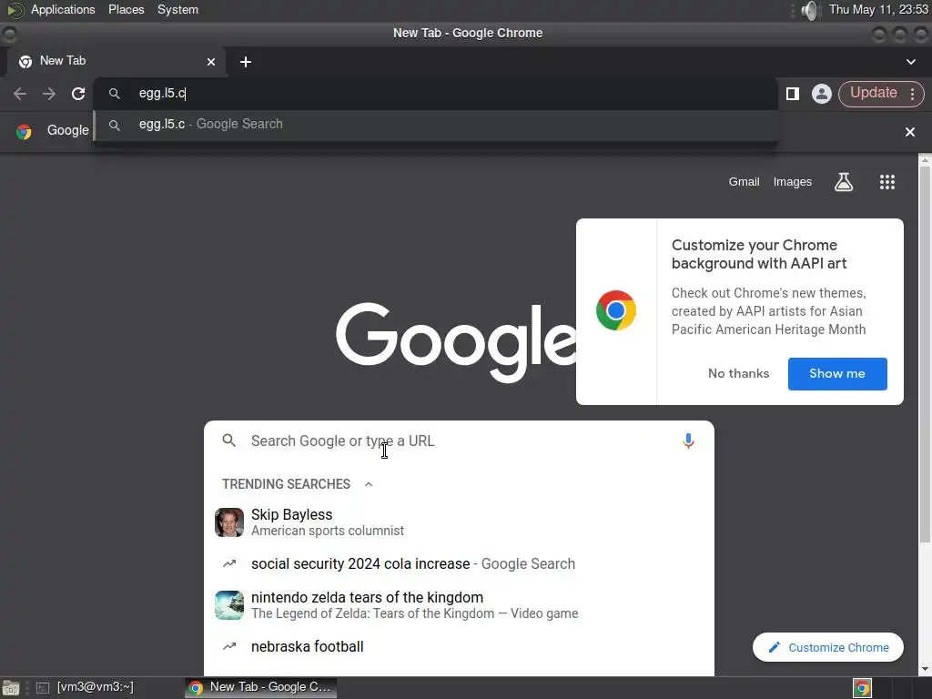Click the Skip Bayless photo thumbnail
Image resolution: width=932 pixels, height=699 pixels.
click(229, 522)
